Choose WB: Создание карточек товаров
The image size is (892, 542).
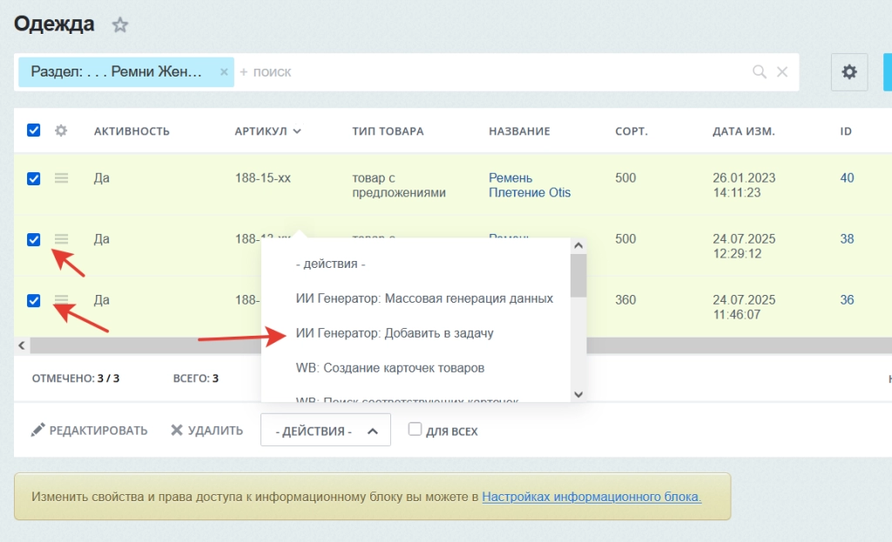[389, 368]
